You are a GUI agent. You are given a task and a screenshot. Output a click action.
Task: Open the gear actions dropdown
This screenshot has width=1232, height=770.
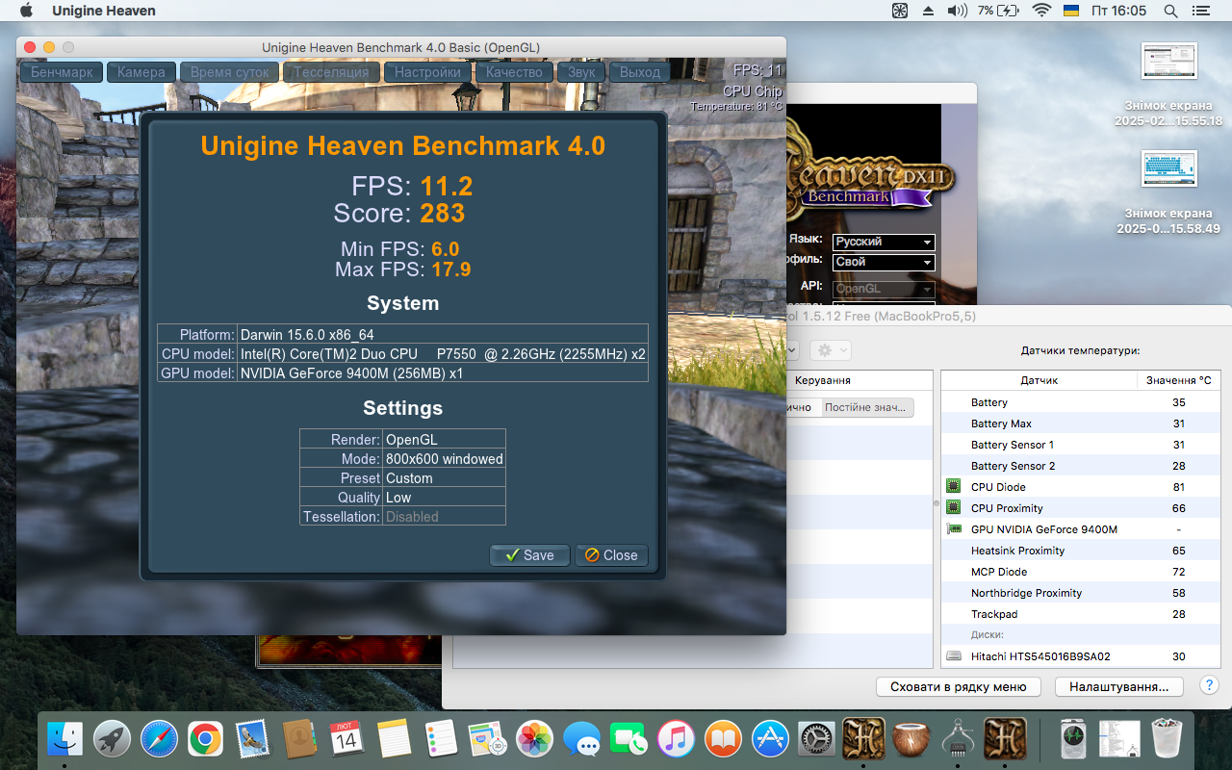pos(830,350)
